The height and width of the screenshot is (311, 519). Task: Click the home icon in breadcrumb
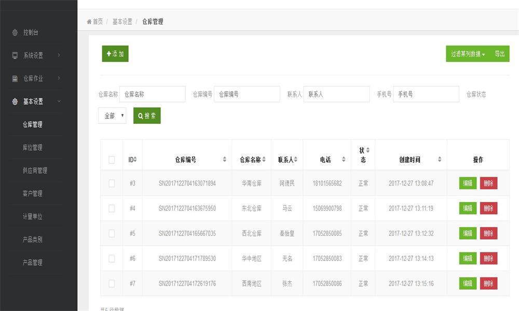point(89,22)
